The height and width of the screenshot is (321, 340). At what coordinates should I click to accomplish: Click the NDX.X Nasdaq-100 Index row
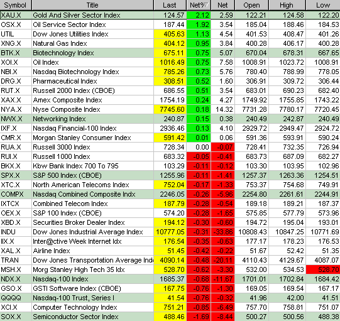pos(170,279)
